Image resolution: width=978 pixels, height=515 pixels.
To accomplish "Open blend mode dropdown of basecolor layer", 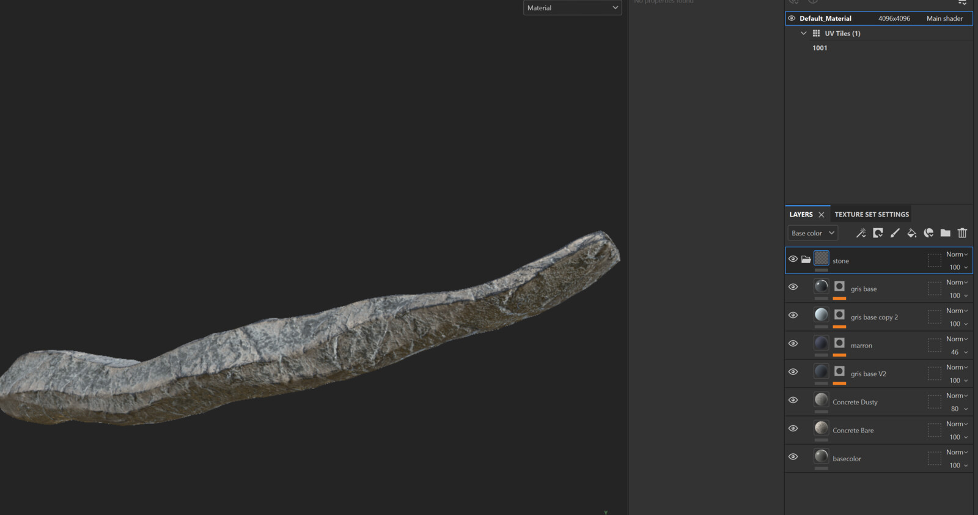I will click(957, 452).
